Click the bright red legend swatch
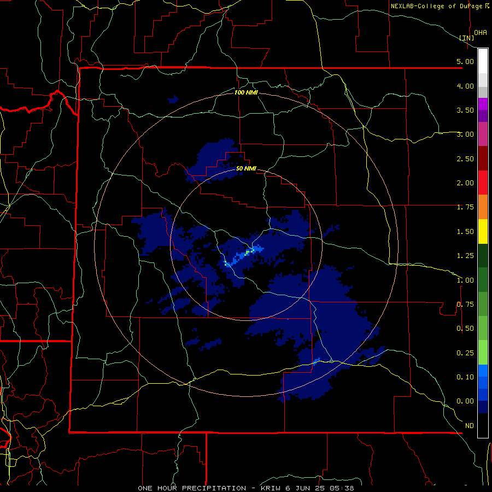Viewport: 492px width, 492px height. tap(483, 183)
